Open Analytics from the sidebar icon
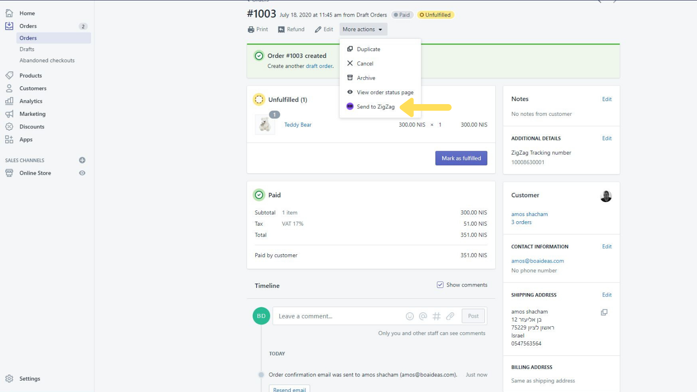The width and height of the screenshot is (697, 392). pos(9,101)
